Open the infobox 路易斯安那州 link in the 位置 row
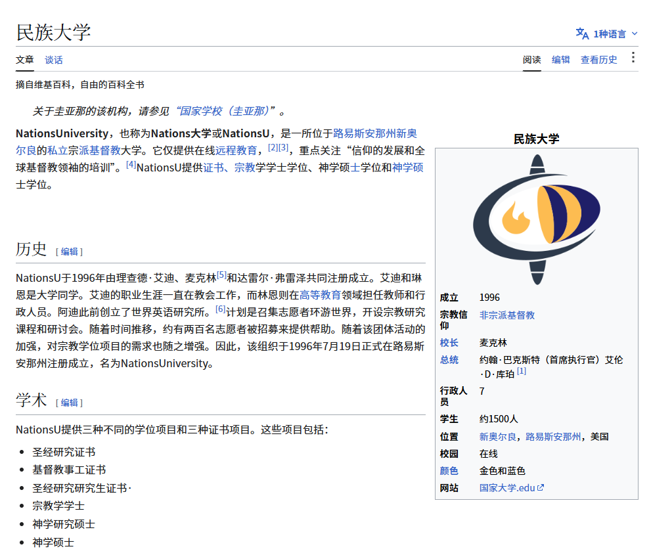 pyautogui.click(x=553, y=437)
